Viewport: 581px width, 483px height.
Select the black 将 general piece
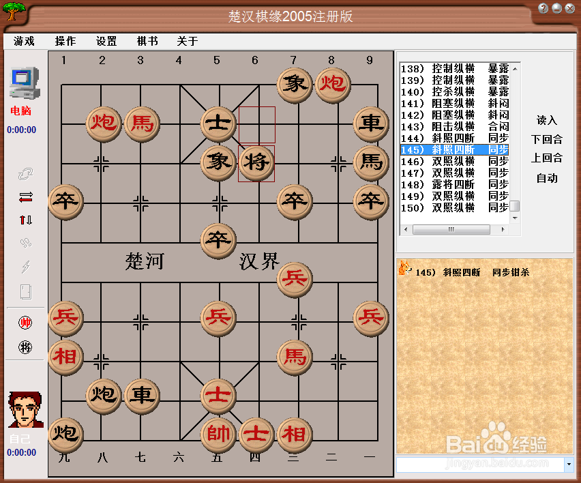point(256,163)
